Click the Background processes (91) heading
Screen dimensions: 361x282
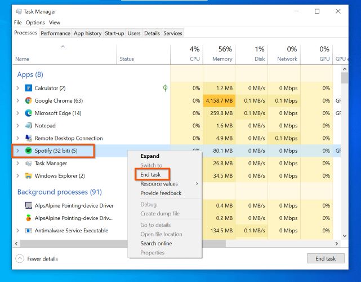(60, 192)
